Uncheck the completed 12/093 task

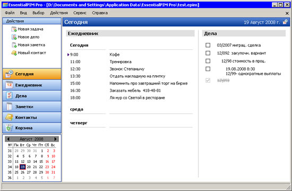click(x=208, y=81)
